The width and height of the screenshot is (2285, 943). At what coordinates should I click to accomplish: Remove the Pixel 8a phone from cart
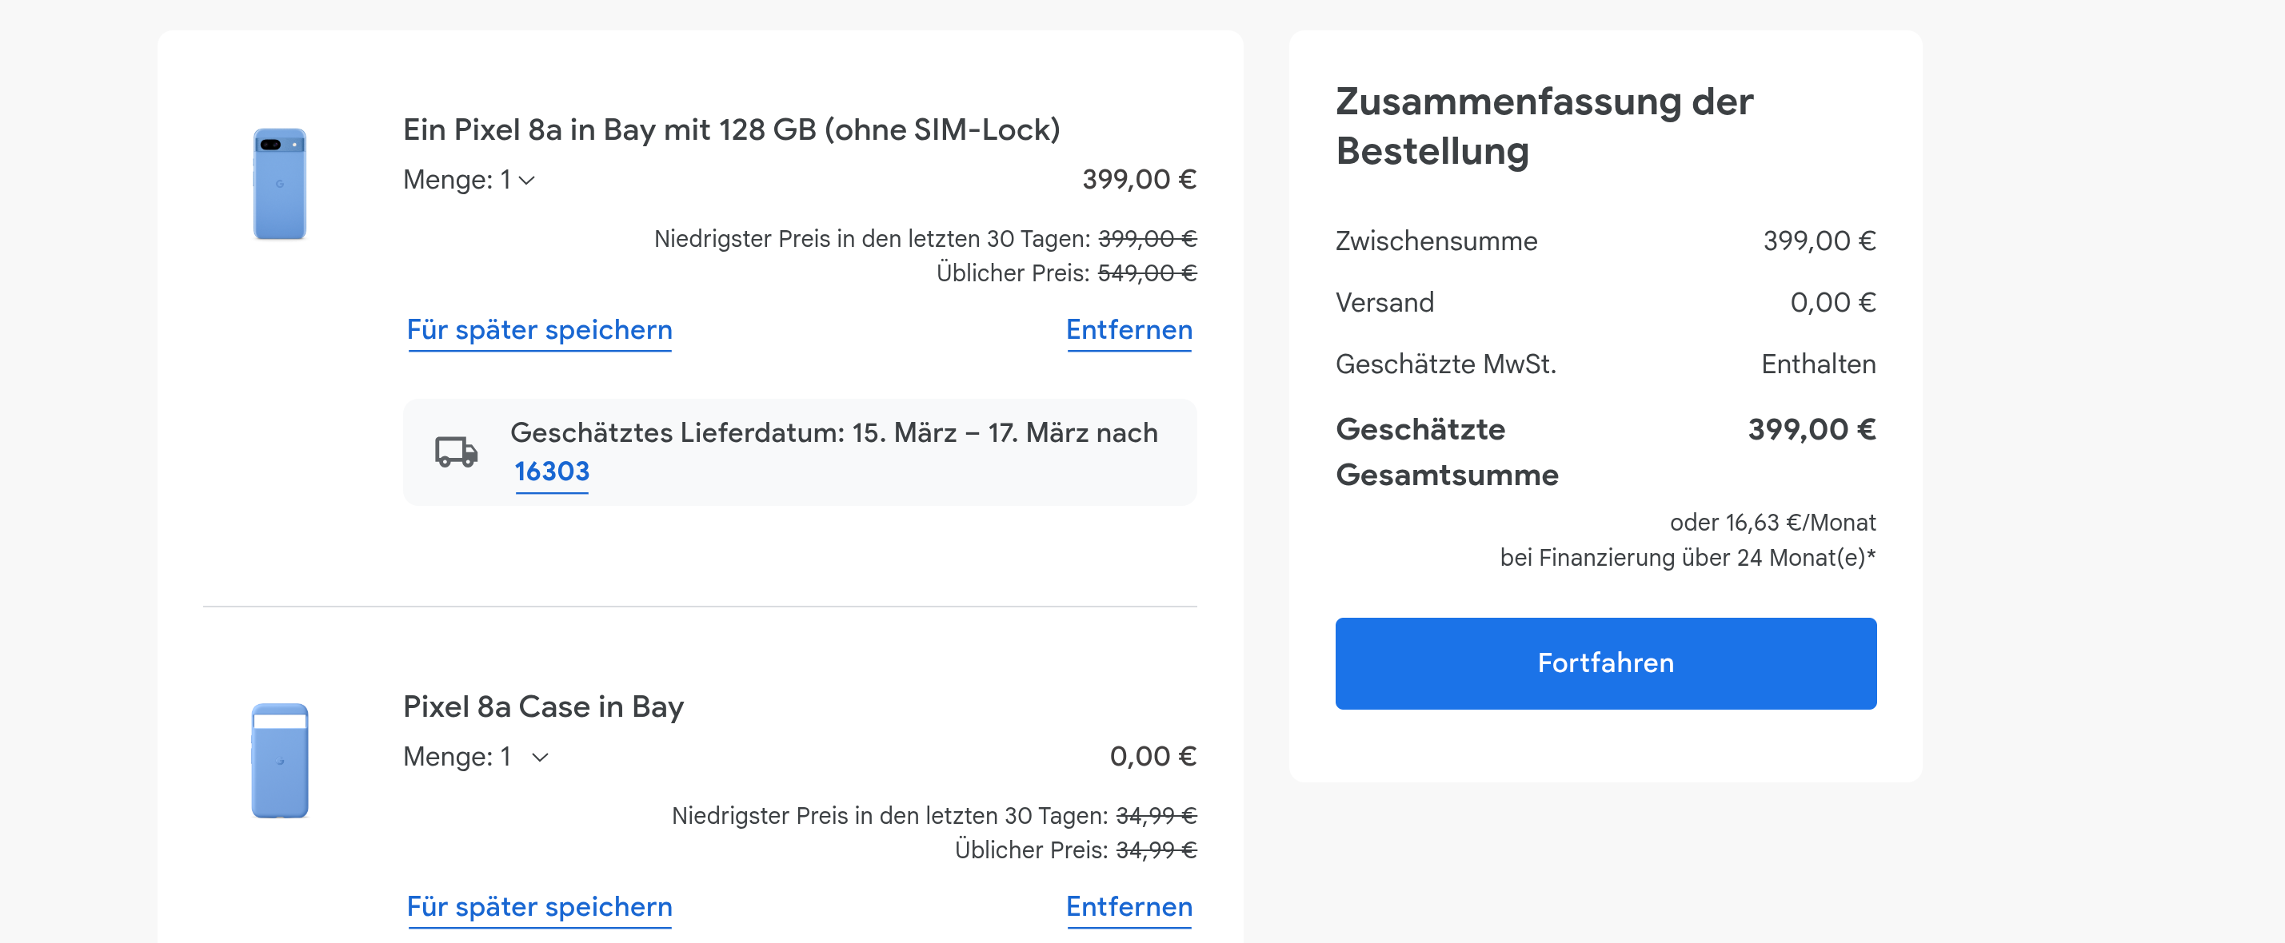(x=1129, y=330)
